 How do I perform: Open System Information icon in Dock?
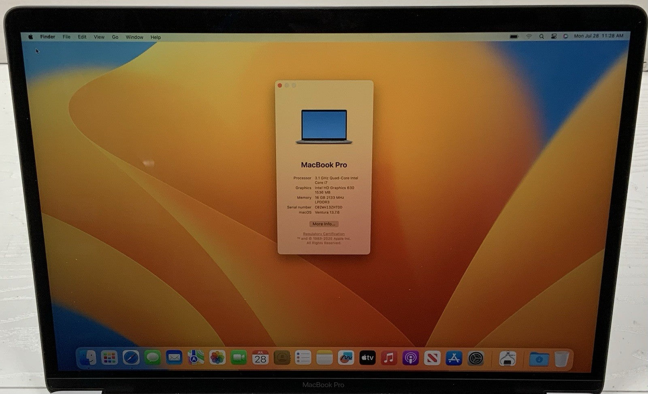[x=507, y=358]
